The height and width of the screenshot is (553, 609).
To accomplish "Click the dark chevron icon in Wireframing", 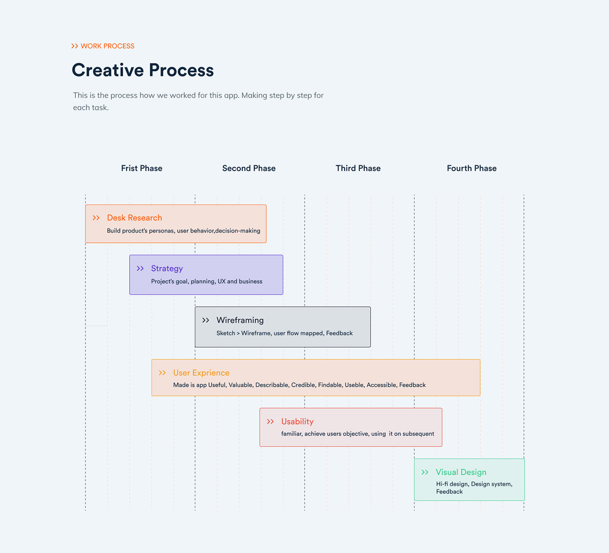I will tap(206, 320).
